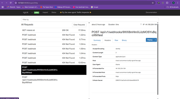The width and height of the screenshot is (180, 99).
Task: Bookmark this page with the star icon
Action: pyautogui.click(x=153, y=3)
